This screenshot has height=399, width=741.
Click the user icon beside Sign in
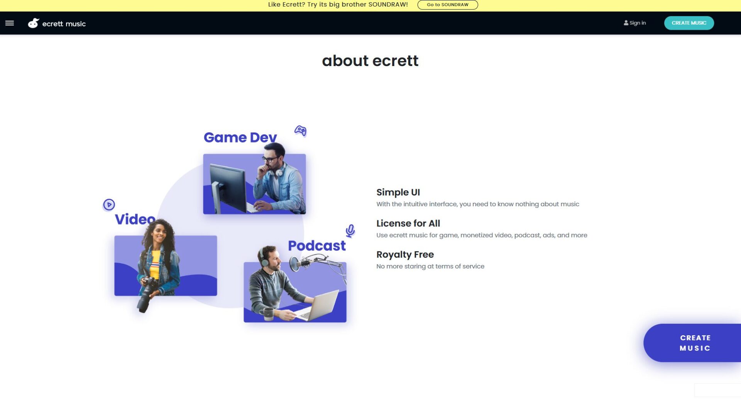(626, 23)
